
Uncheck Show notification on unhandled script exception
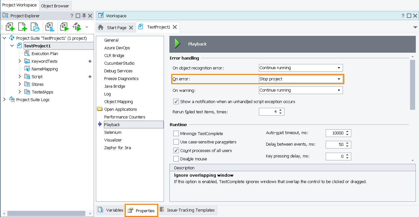(176, 101)
